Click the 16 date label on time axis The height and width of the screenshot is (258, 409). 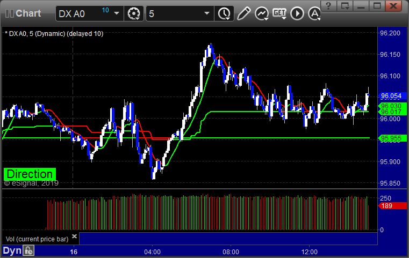[74, 252]
